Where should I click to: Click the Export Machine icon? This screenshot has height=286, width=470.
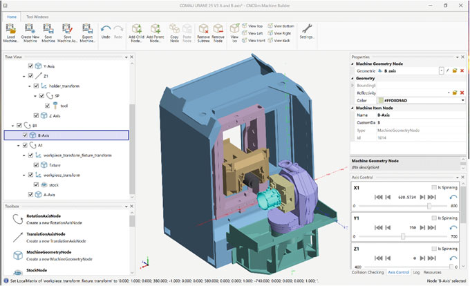[x=86, y=29]
